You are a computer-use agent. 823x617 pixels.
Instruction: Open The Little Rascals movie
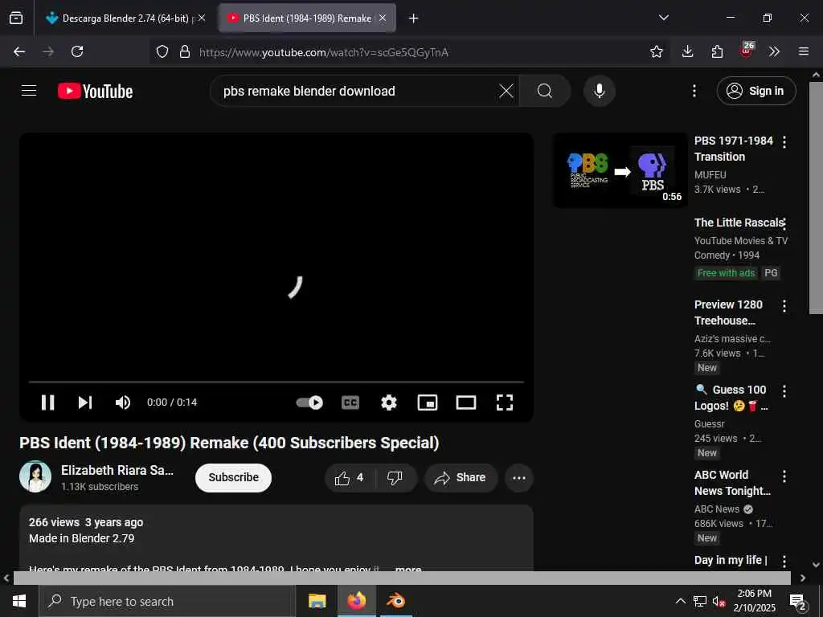[x=739, y=223]
